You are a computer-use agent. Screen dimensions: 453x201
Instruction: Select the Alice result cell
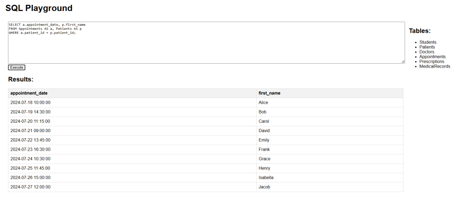[330, 102]
